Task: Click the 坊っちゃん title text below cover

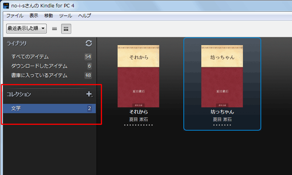Action: [222, 112]
